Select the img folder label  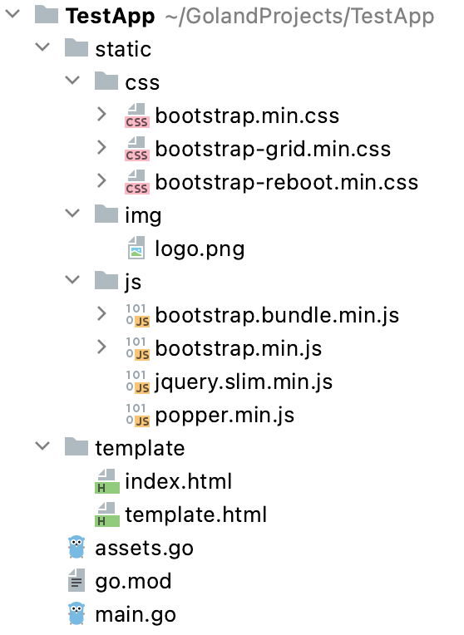(x=143, y=216)
